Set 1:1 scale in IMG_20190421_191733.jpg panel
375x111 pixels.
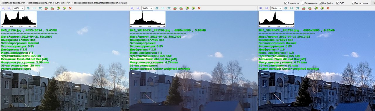(x=292, y=8)
